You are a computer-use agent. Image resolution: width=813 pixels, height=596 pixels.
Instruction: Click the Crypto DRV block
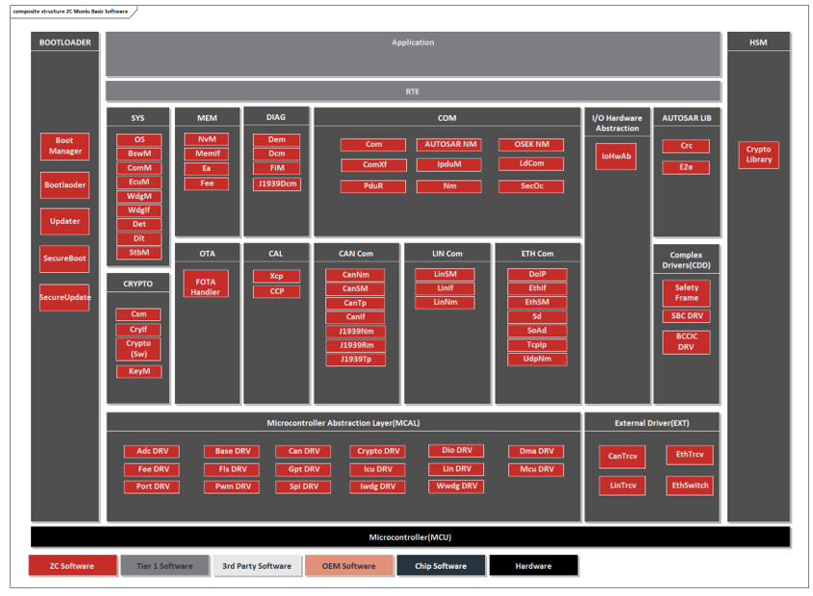(378, 452)
